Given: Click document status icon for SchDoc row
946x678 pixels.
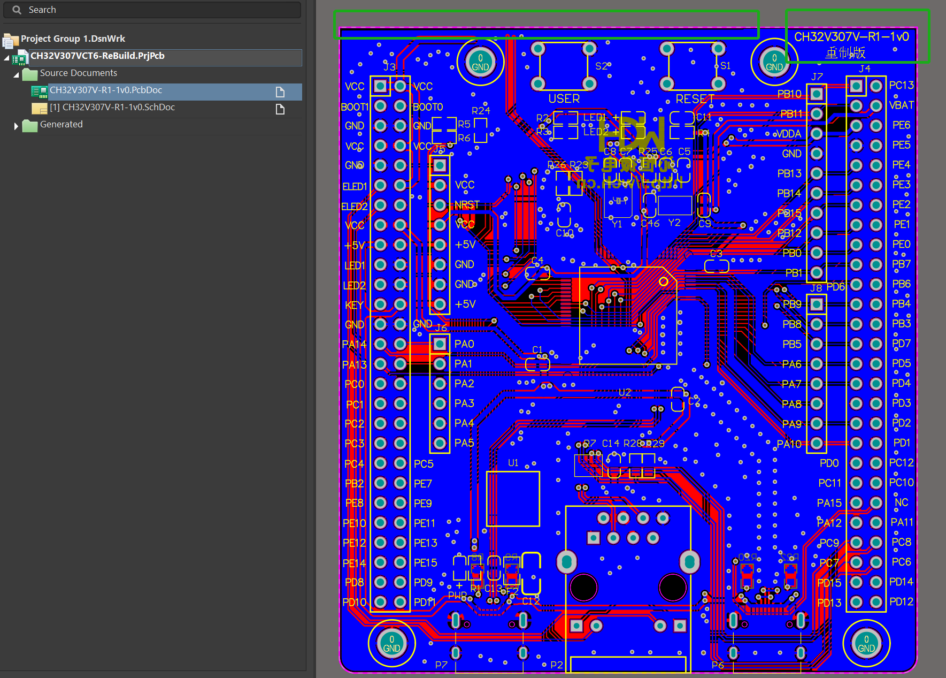Looking at the screenshot, I should pyautogui.click(x=280, y=109).
